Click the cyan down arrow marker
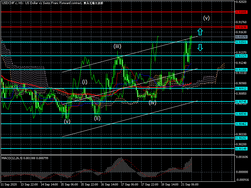The height and width of the screenshot is (188, 251). 200,47
